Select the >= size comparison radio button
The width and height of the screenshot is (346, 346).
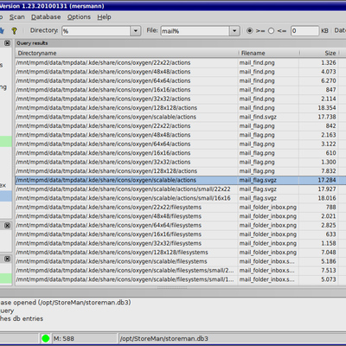coord(250,30)
